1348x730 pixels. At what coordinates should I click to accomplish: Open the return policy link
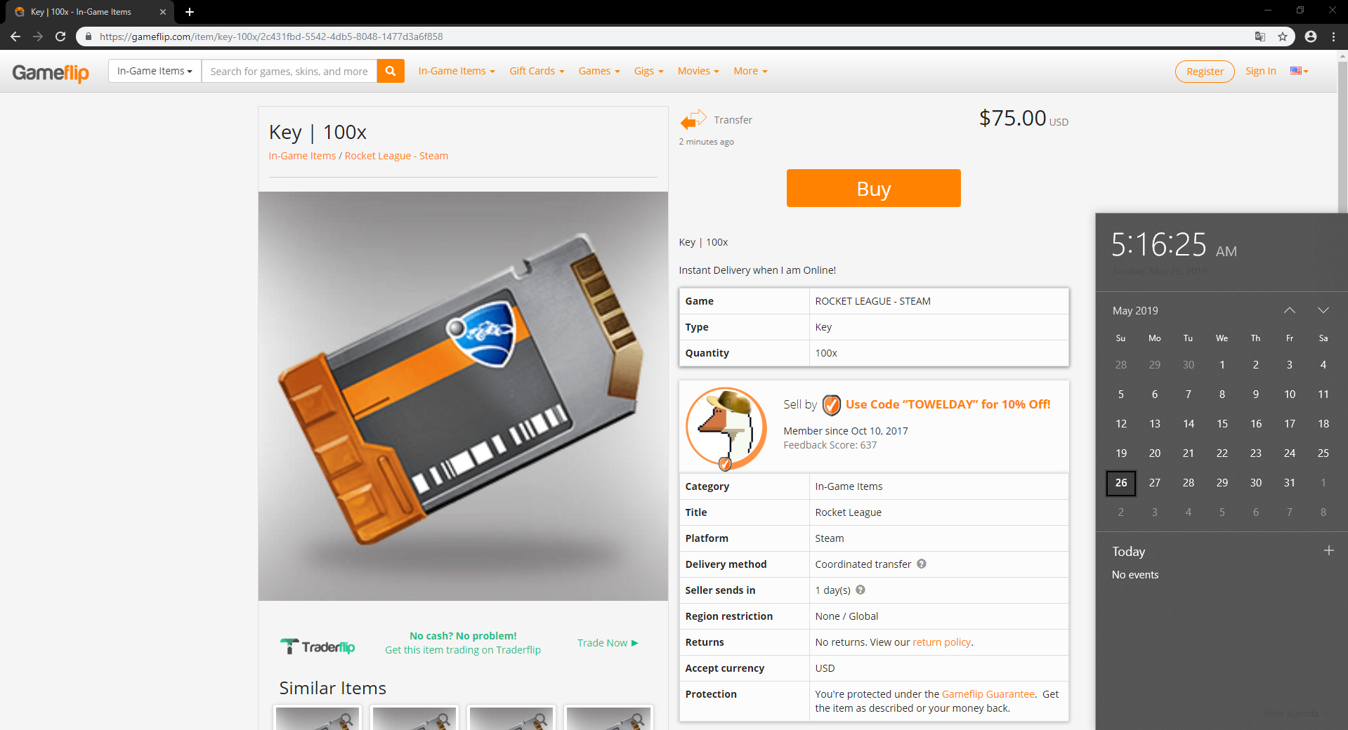(941, 642)
